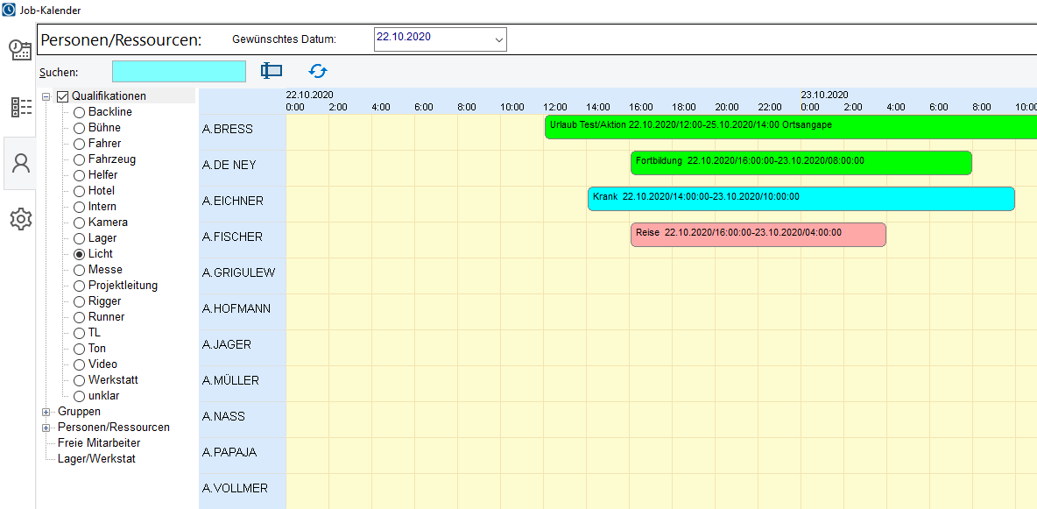Select the A.DE NEY row label
Viewport: 1037px width, 509px height.
tap(229, 165)
